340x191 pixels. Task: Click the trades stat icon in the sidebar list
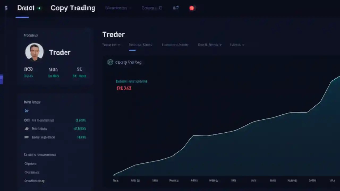[27, 129]
